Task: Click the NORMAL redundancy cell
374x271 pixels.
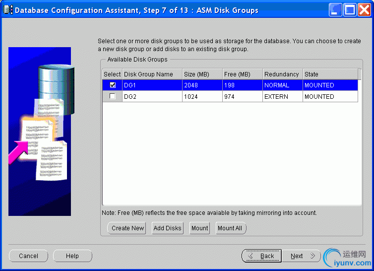Action: coord(282,85)
